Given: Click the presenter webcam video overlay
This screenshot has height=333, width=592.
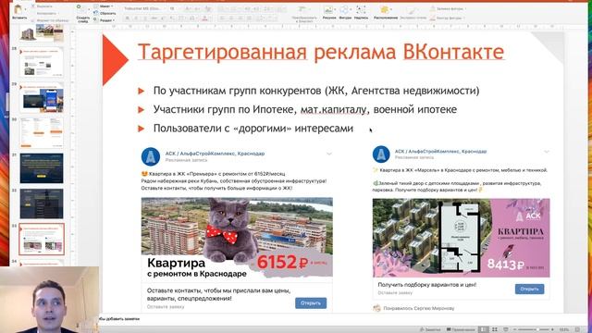Looking at the screenshot, I should click(49, 300).
